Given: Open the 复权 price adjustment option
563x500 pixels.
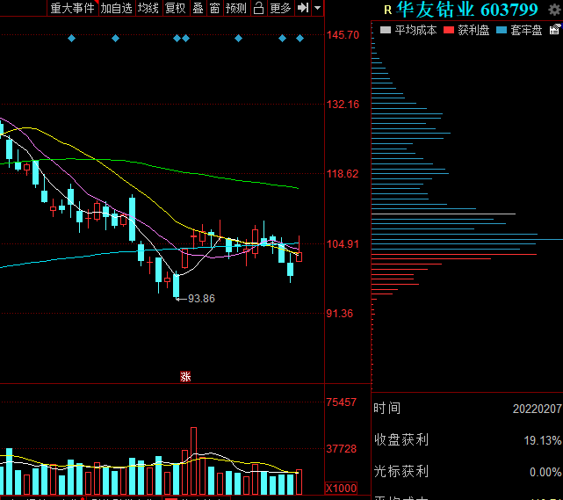Looking at the screenshot, I should pos(175,8).
